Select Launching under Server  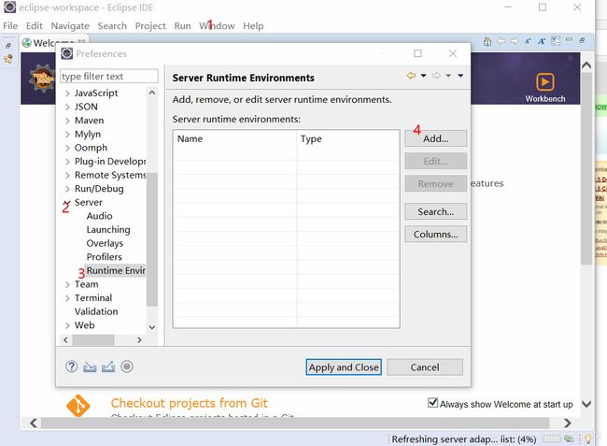point(108,230)
